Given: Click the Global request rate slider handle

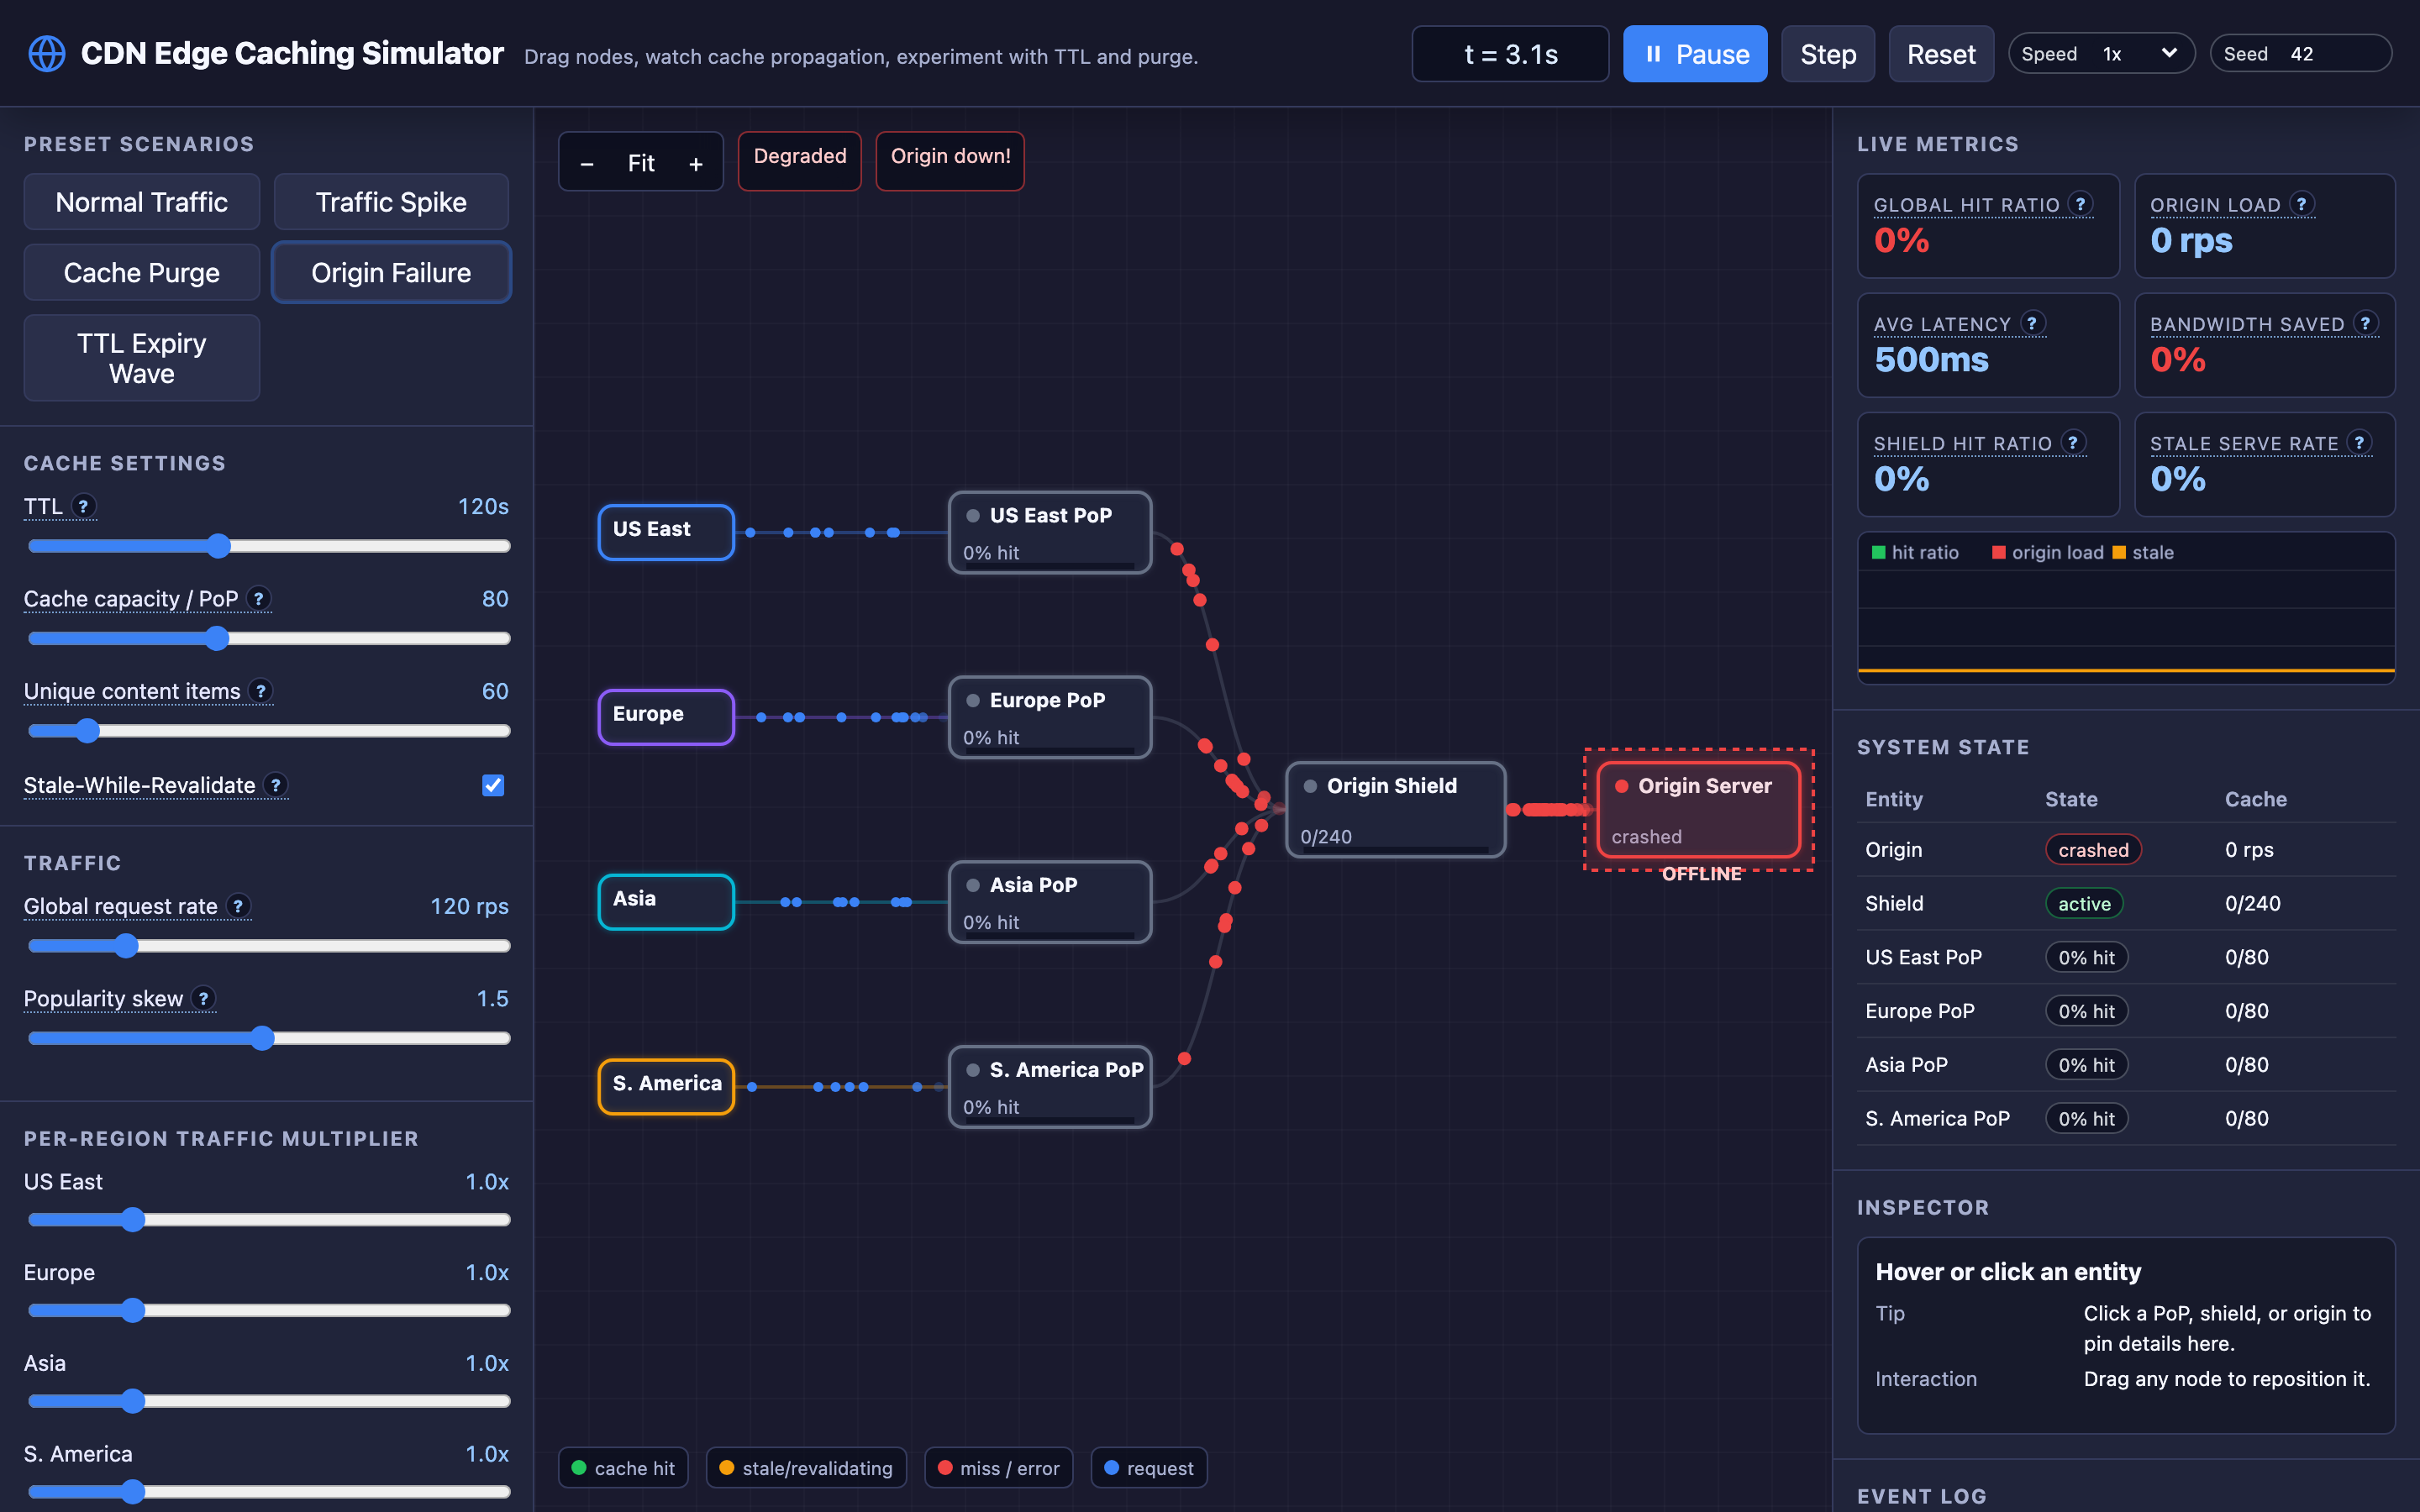Looking at the screenshot, I should click(125, 946).
